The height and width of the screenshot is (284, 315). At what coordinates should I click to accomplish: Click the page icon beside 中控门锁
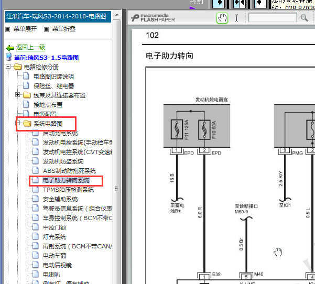tap(36, 227)
